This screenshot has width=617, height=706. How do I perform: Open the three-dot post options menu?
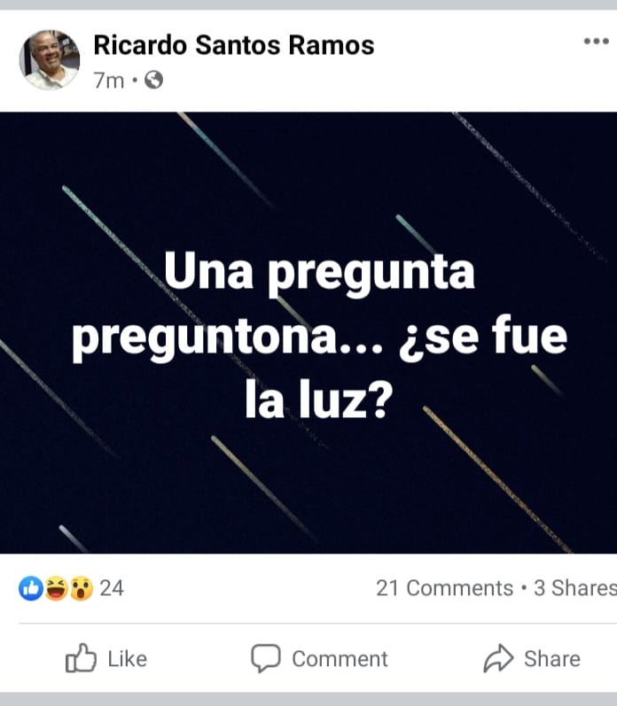(x=597, y=42)
